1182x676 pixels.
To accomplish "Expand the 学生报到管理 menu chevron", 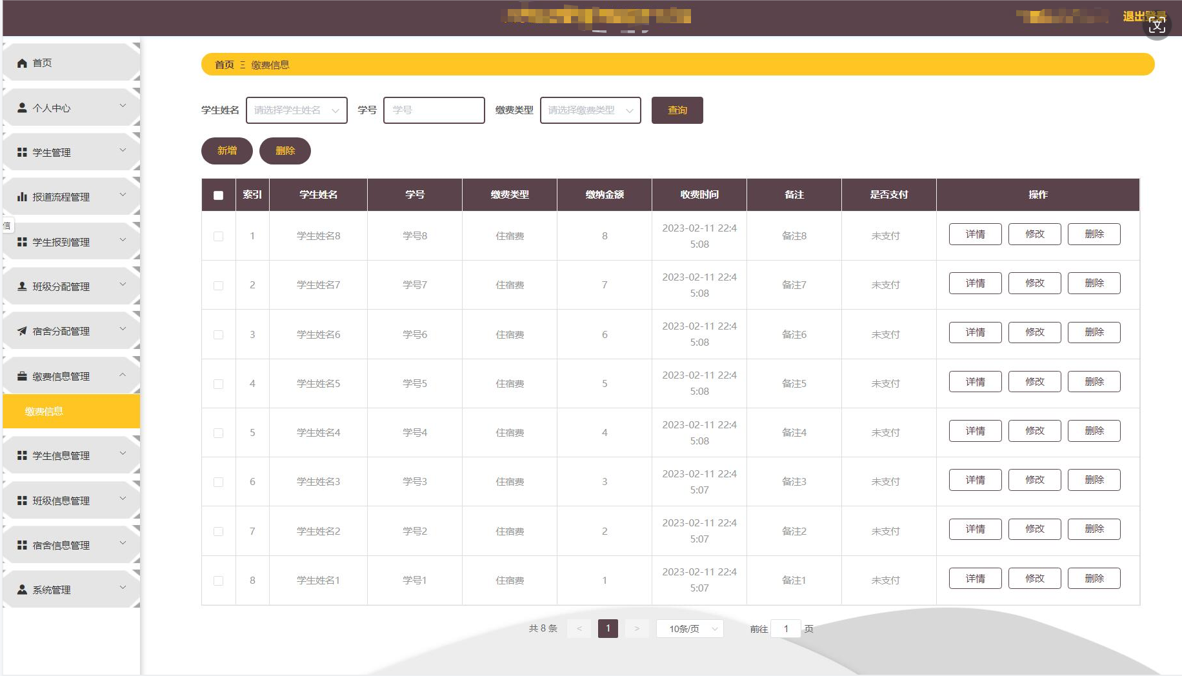I will (x=123, y=240).
